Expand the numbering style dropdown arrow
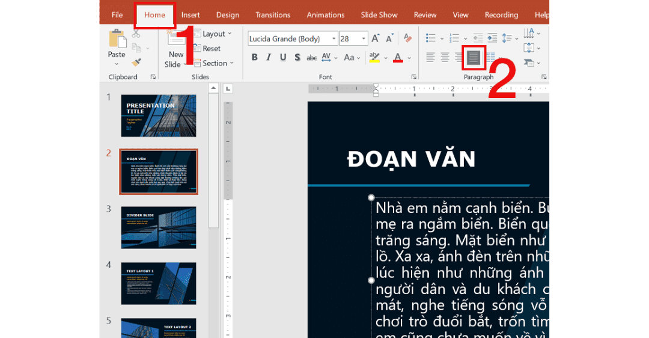This screenshot has height=338, width=649. [x=465, y=39]
